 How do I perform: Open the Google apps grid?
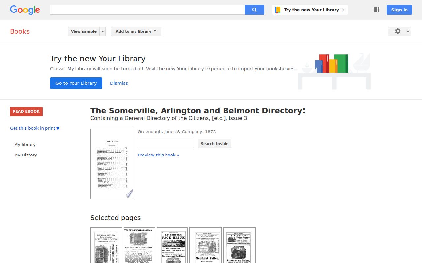pos(377,10)
